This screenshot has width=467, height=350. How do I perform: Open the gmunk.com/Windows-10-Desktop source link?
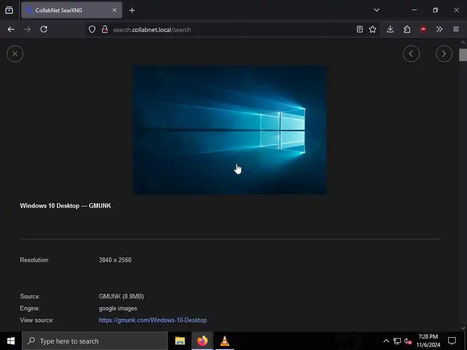[x=153, y=320]
